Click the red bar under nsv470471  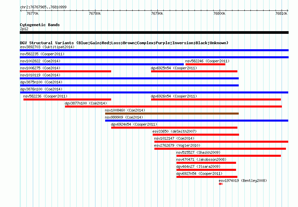[x=206, y=163]
